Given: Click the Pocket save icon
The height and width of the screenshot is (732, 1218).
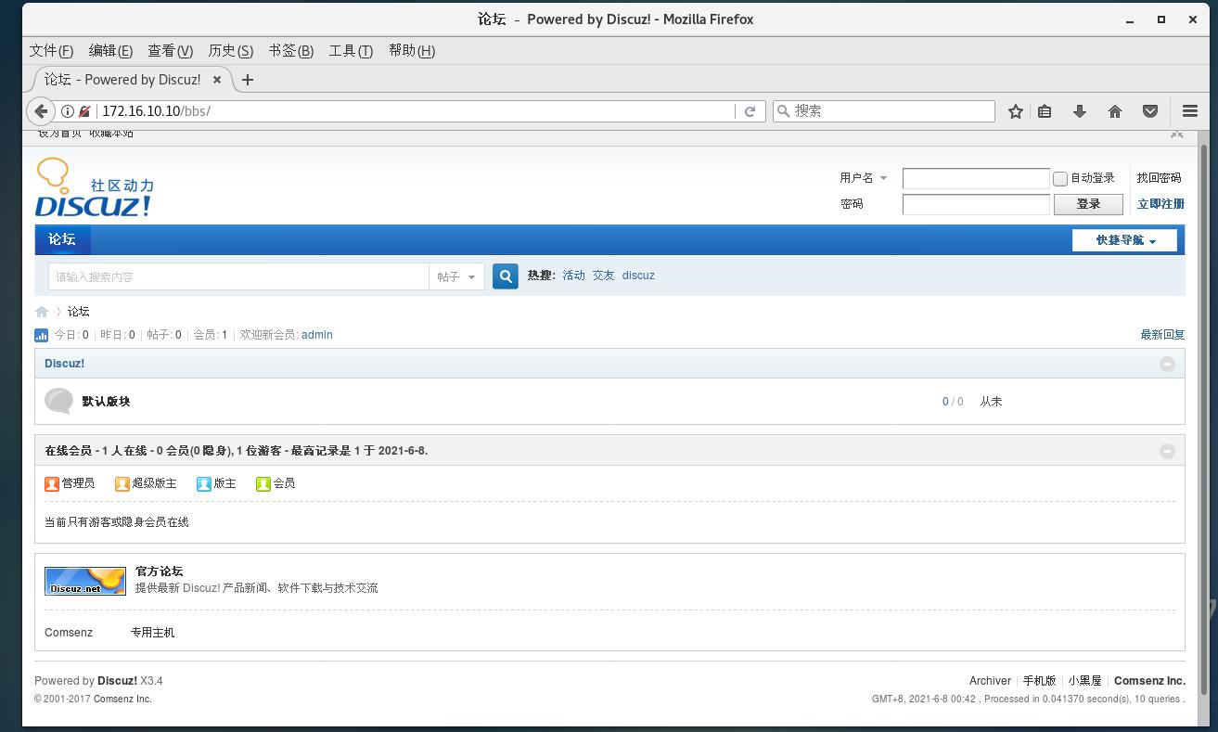Looking at the screenshot, I should [1150, 111].
